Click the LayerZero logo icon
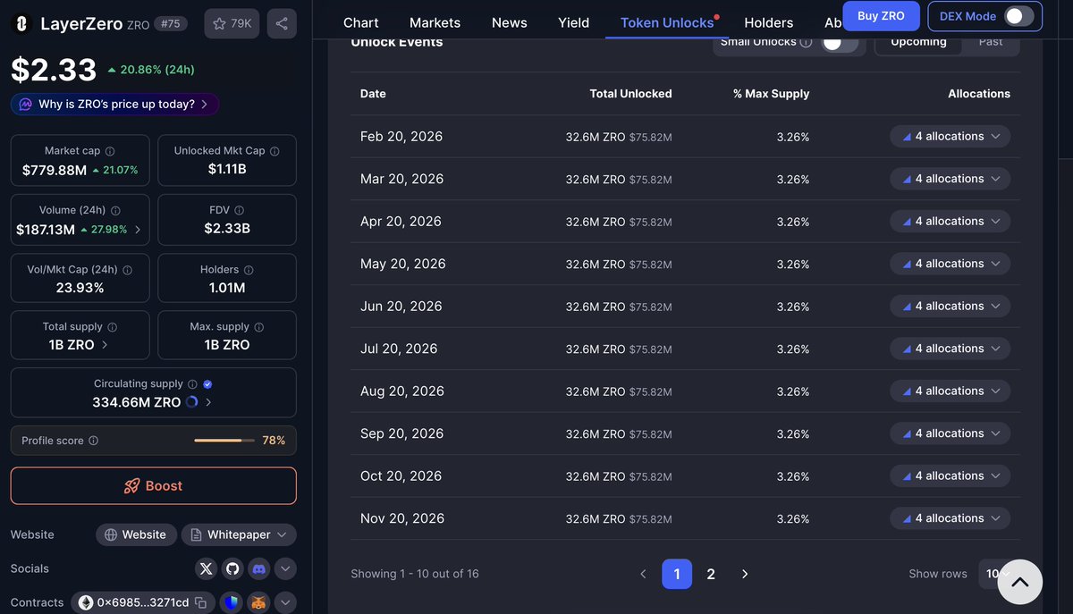Viewport: 1073px width, 614px height. 21,24
